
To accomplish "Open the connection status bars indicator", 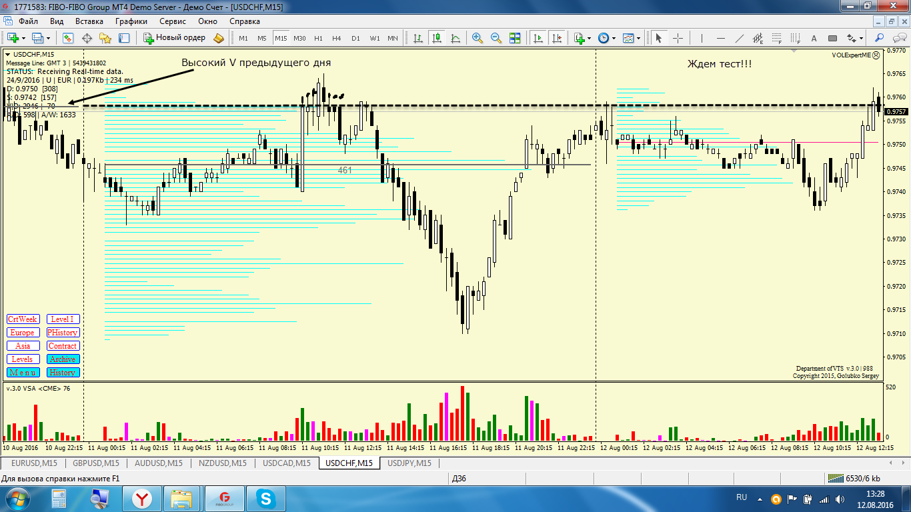I will (834, 479).
